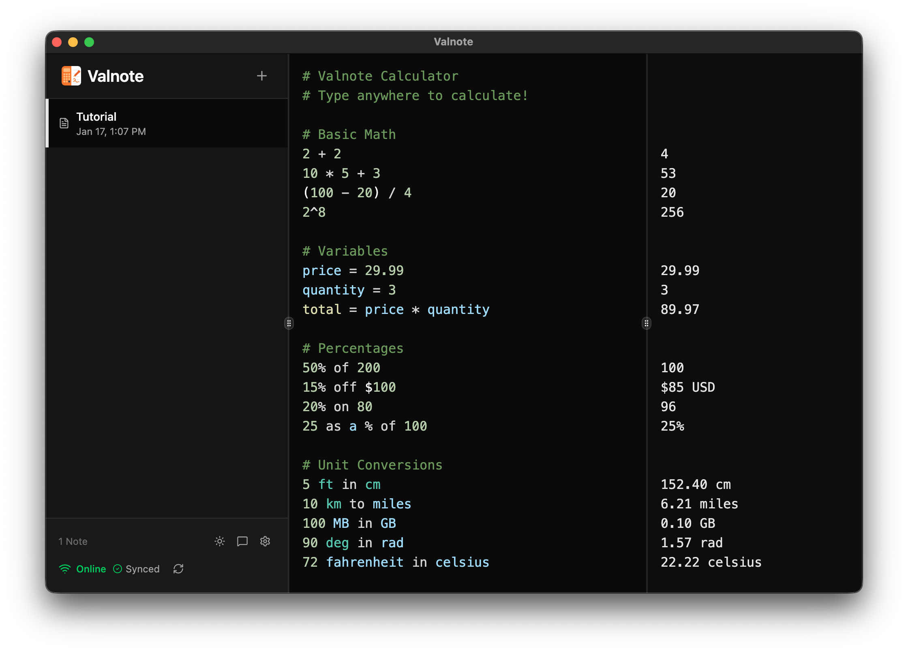
Task: Click the $85 USD result value
Action: (x=687, y=387)
